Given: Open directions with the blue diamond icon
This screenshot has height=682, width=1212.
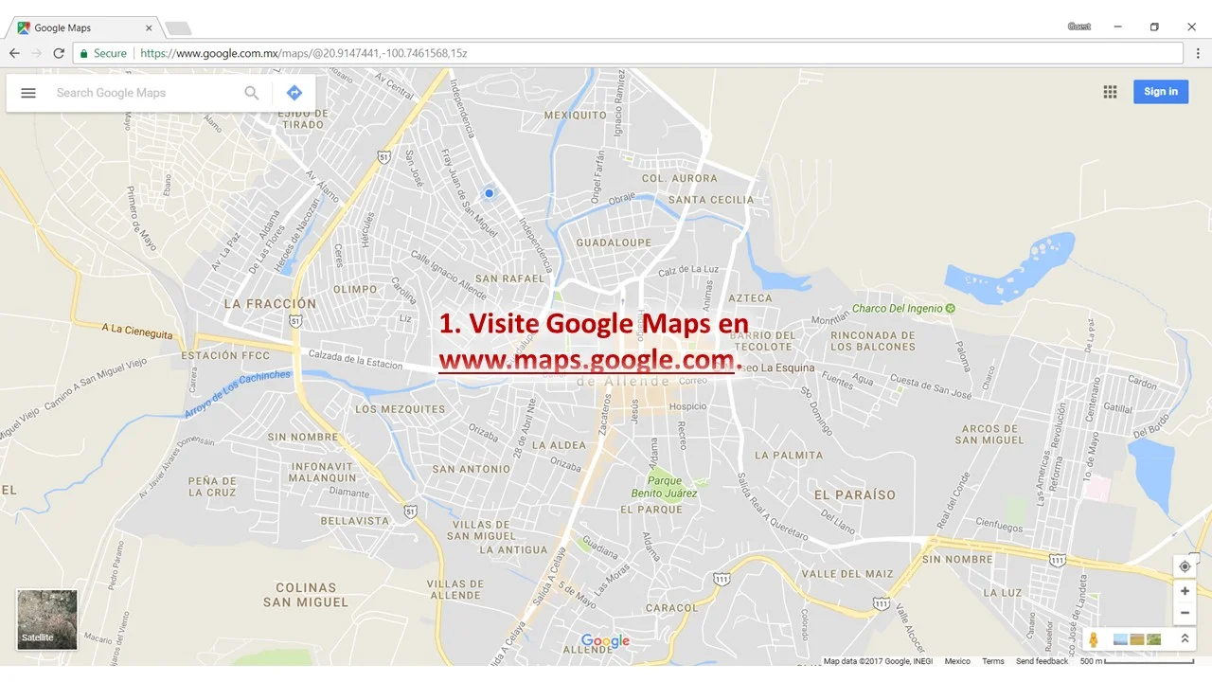Looking at the screenshot, I should pos(294,93).
